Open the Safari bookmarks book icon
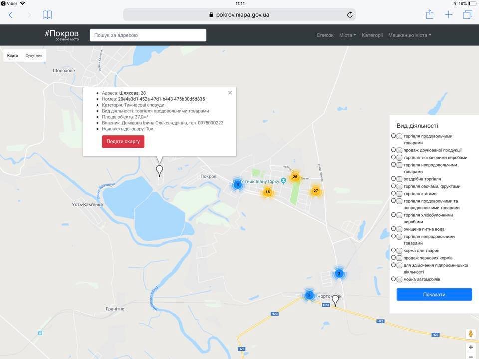The width and height of the screenshot is (479, 359). [x=47, y=15]
